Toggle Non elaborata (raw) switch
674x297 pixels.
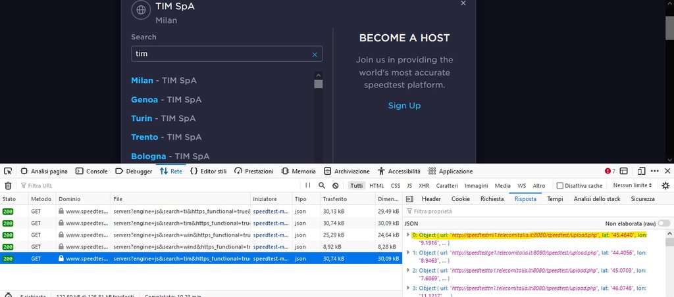663,223
